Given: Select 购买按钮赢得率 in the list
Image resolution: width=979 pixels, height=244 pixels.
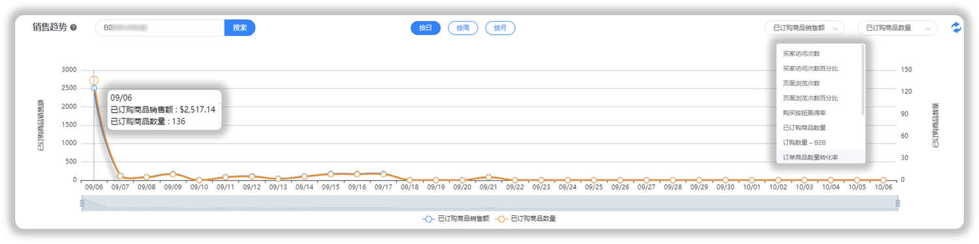Looking at the screenshot, I should pyautogui.click(x=804, y=113).
